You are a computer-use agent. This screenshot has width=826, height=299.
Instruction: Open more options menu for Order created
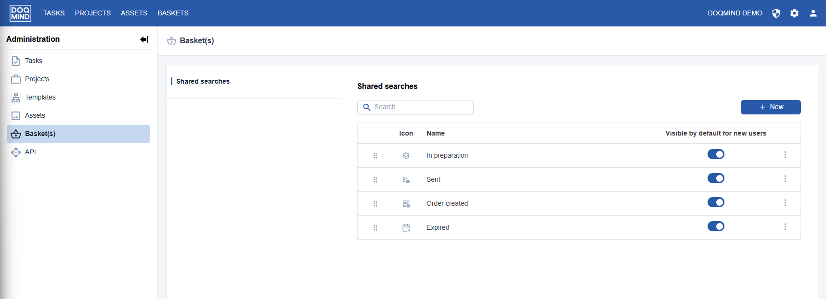785,203
